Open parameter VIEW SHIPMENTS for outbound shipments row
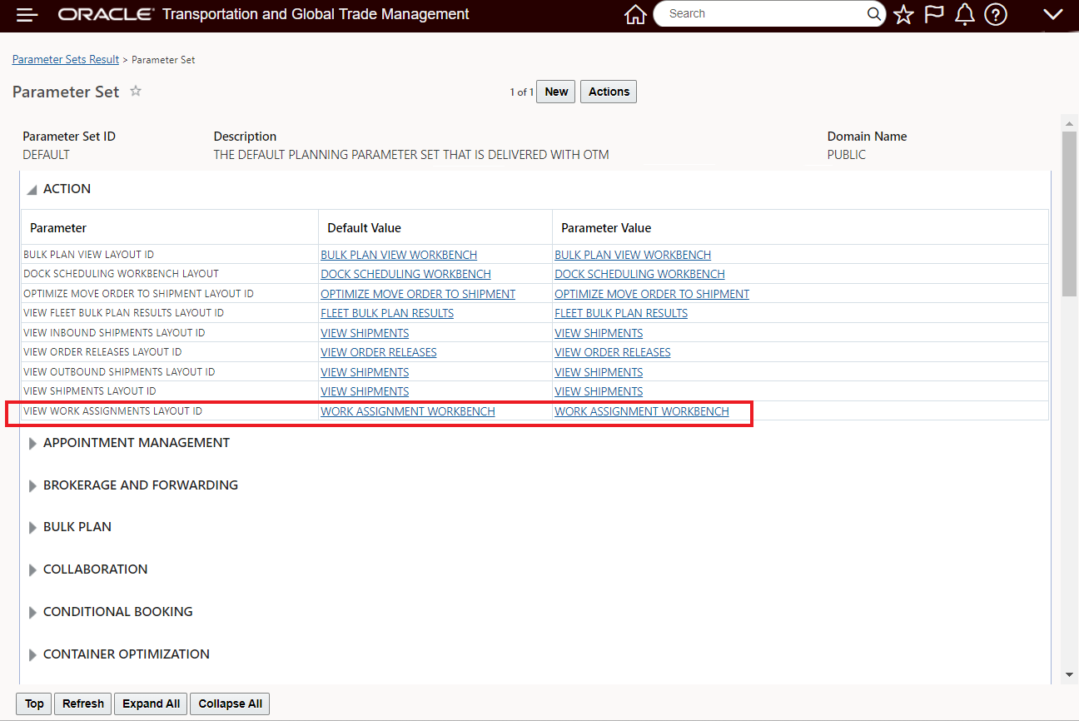 pyautogui.click(x=599, y=372)
